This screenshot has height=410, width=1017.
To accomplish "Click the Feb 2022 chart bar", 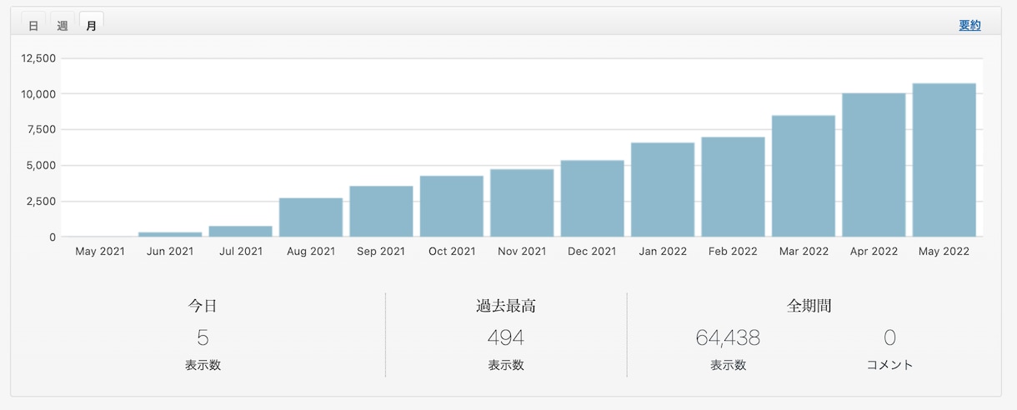I will 734,187.
